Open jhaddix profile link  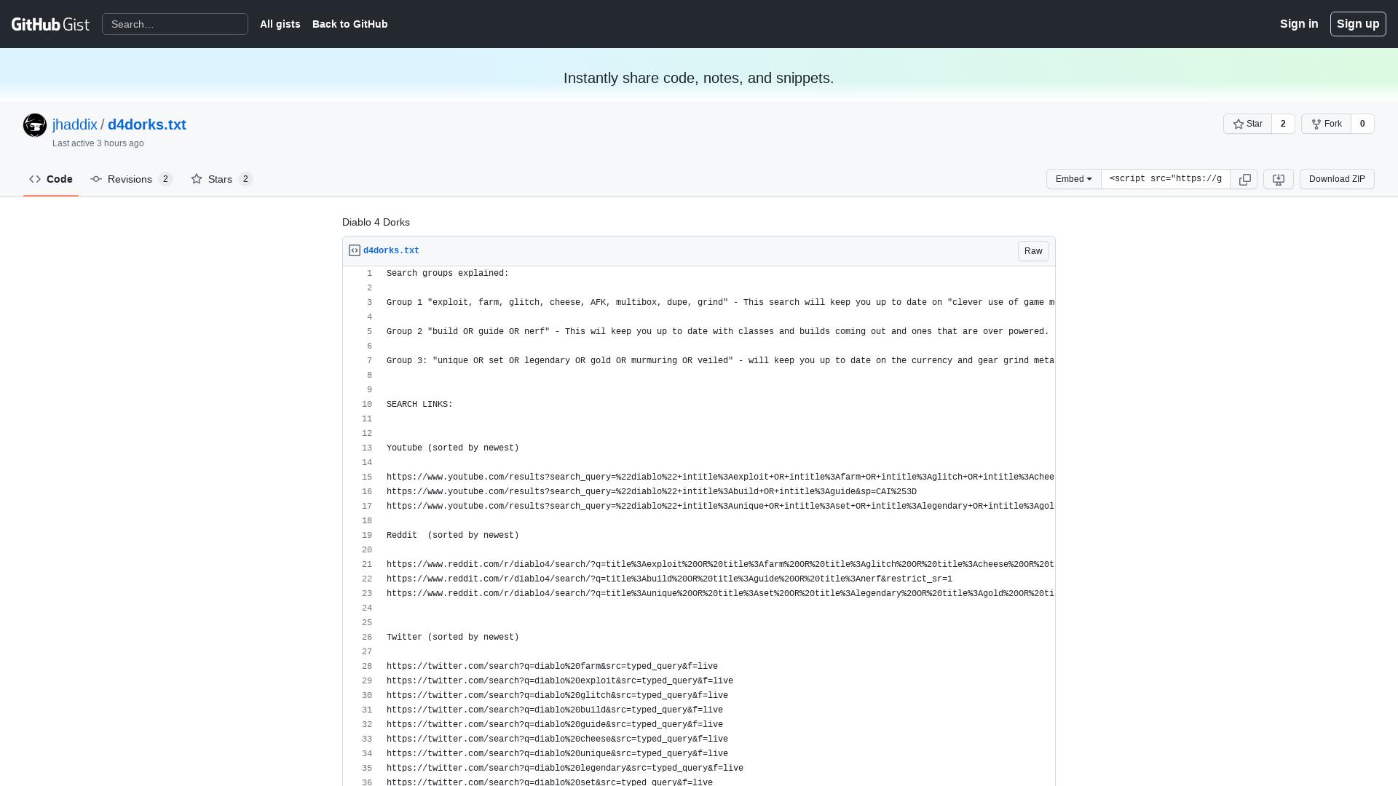(75, 124)
